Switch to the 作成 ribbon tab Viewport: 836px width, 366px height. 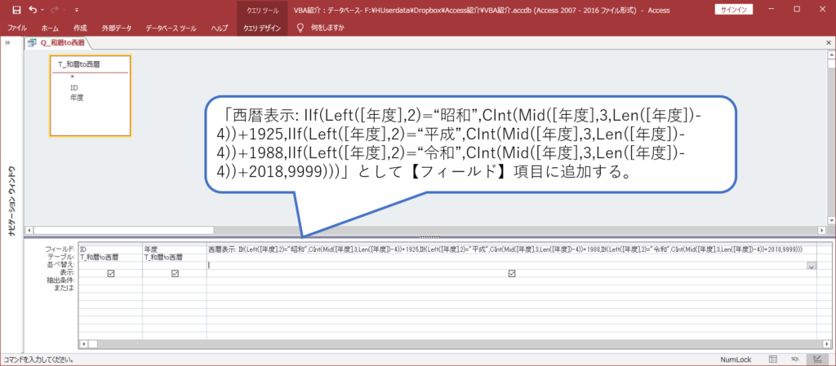[80, 28]
